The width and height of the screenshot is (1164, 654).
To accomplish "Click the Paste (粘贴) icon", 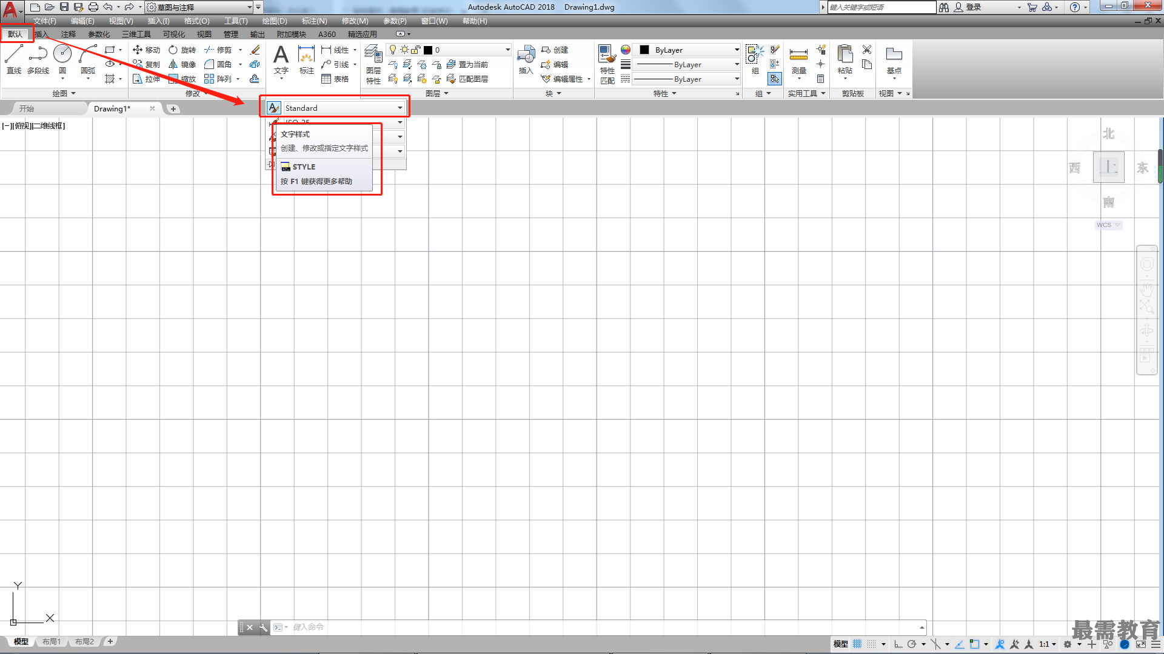I will pos(845,59).
